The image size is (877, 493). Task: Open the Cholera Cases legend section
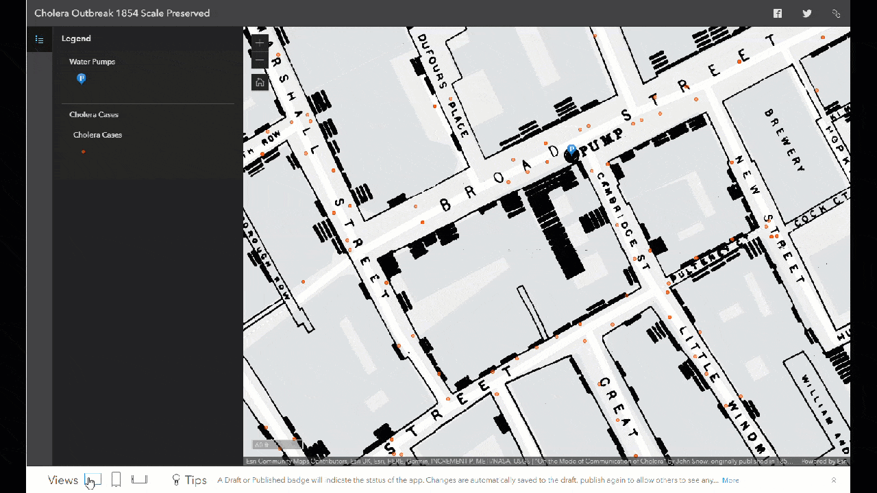[x=94, y=114]
